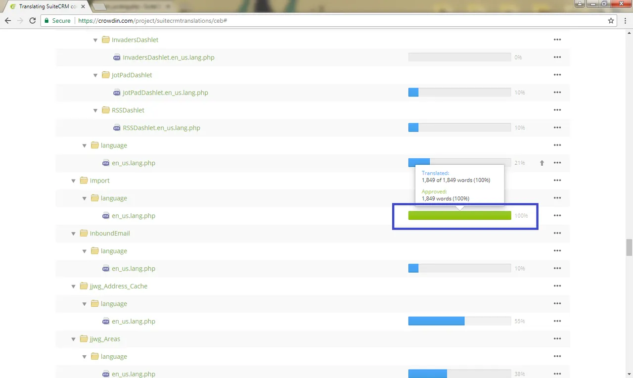Click the browser forward arrow

point(20,21)
